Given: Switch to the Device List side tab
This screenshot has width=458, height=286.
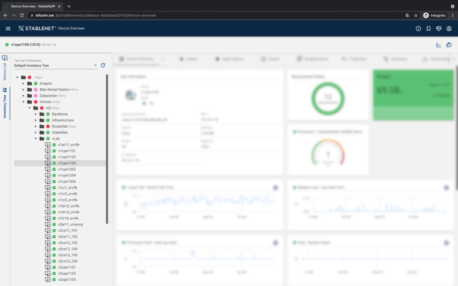Looking at the screenshot, I should [5, 67].
